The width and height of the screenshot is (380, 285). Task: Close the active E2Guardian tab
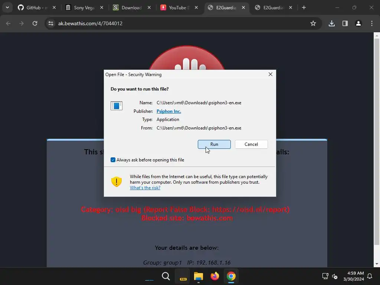[243, 7]
